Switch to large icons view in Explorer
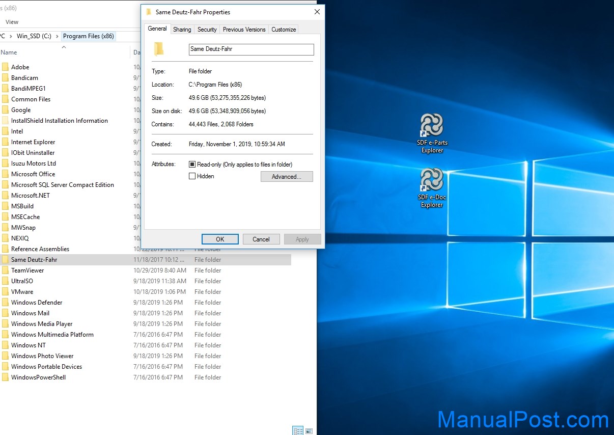Viewport: 614px width, 435px height. [x=309, y=431]
